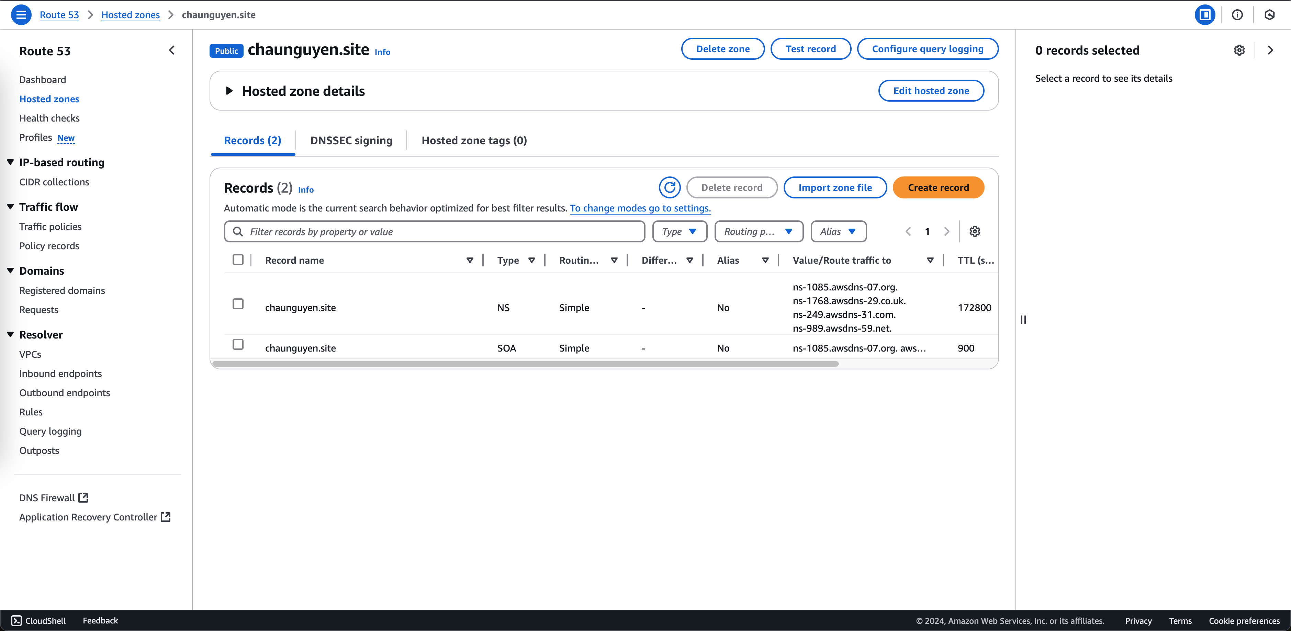
Task: Open details panel preferences gear icon
Action: pos(1239,50)
